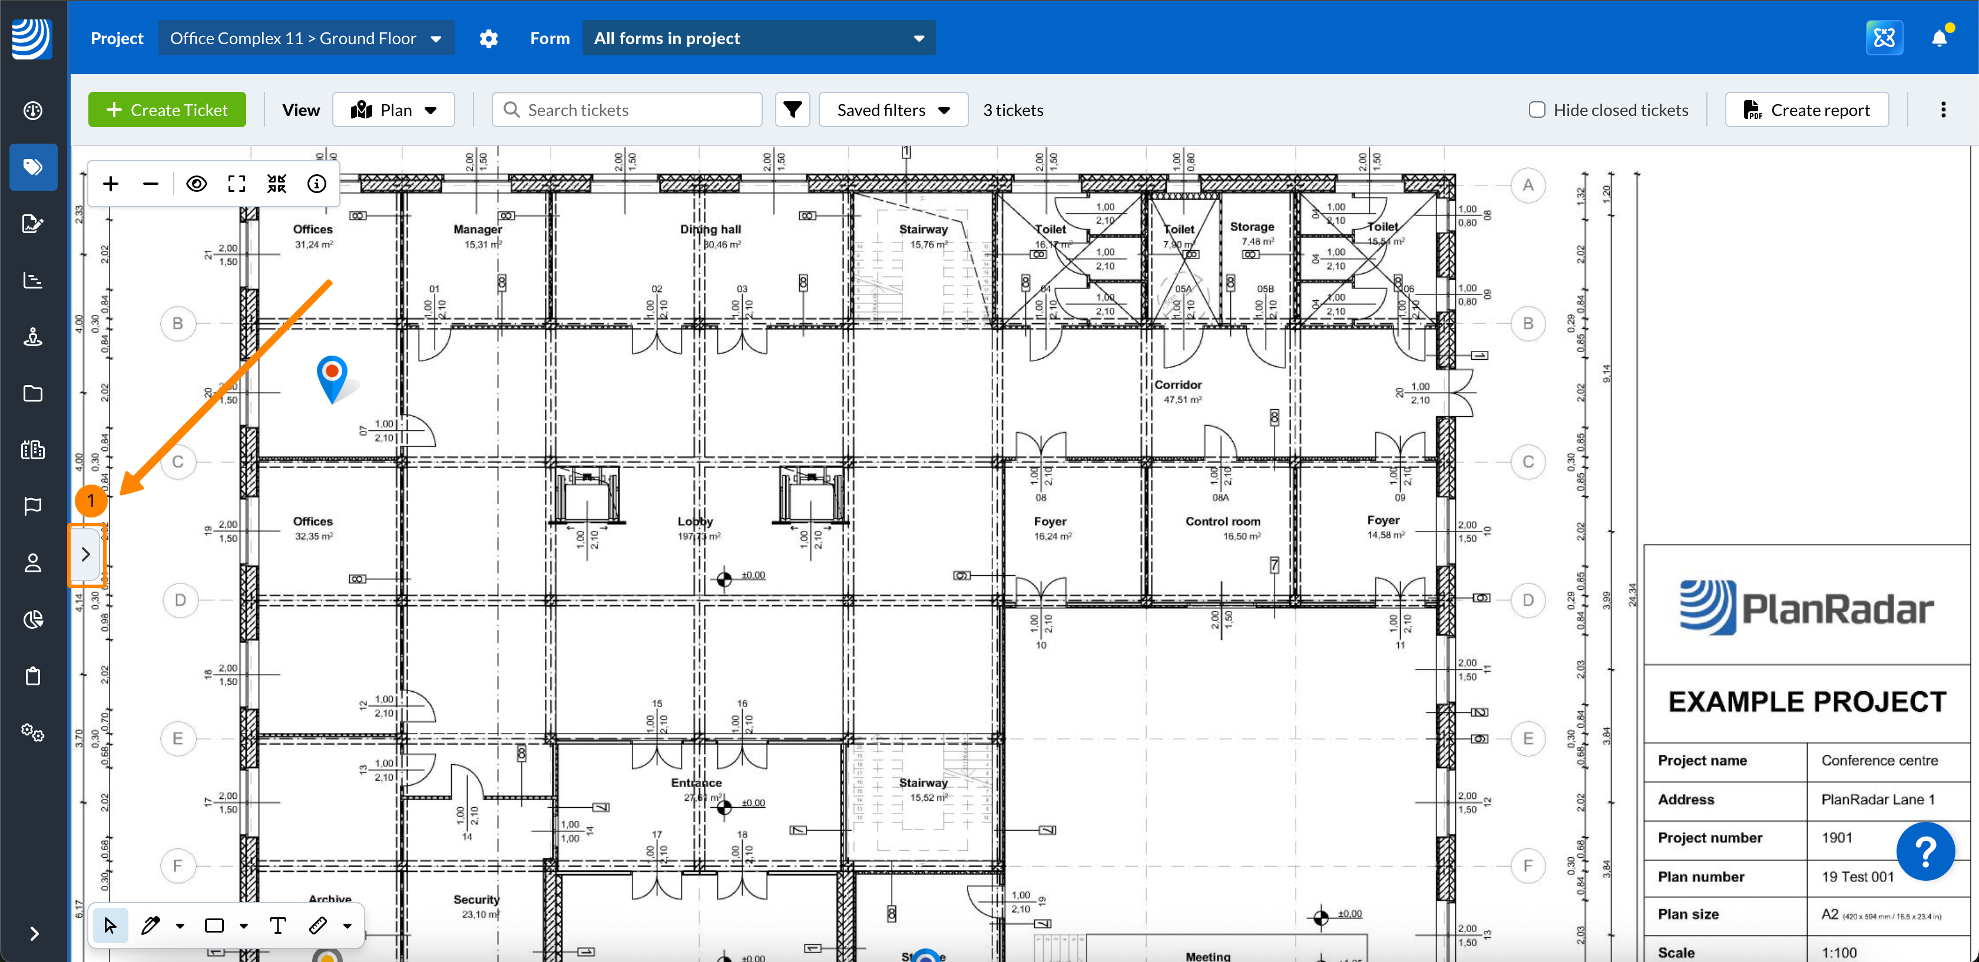The image size is (1979, 962).
Task: Click the Create Ticket button
Action: [167, 110]
